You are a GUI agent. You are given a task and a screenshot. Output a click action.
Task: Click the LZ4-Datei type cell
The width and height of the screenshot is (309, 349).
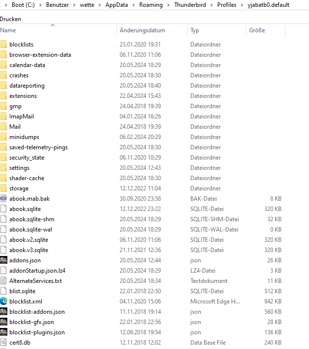coord(203,270)
